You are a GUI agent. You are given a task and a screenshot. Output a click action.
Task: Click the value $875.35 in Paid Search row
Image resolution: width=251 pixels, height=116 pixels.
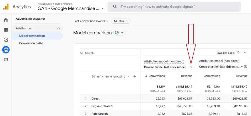coord(187,114)
